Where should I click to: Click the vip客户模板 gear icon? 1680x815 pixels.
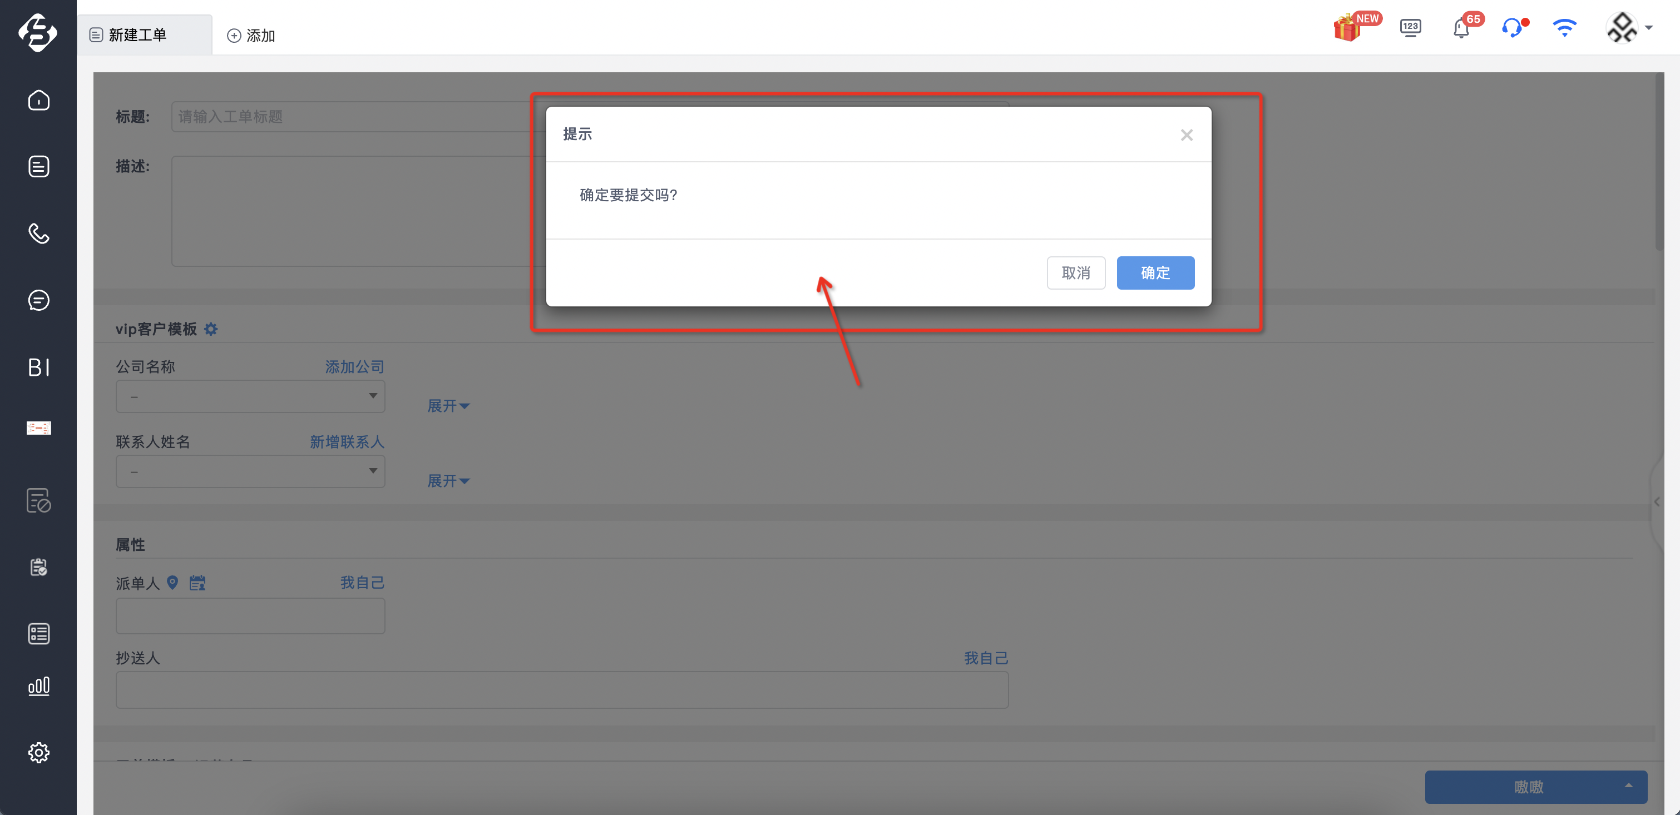pos(211,329)
